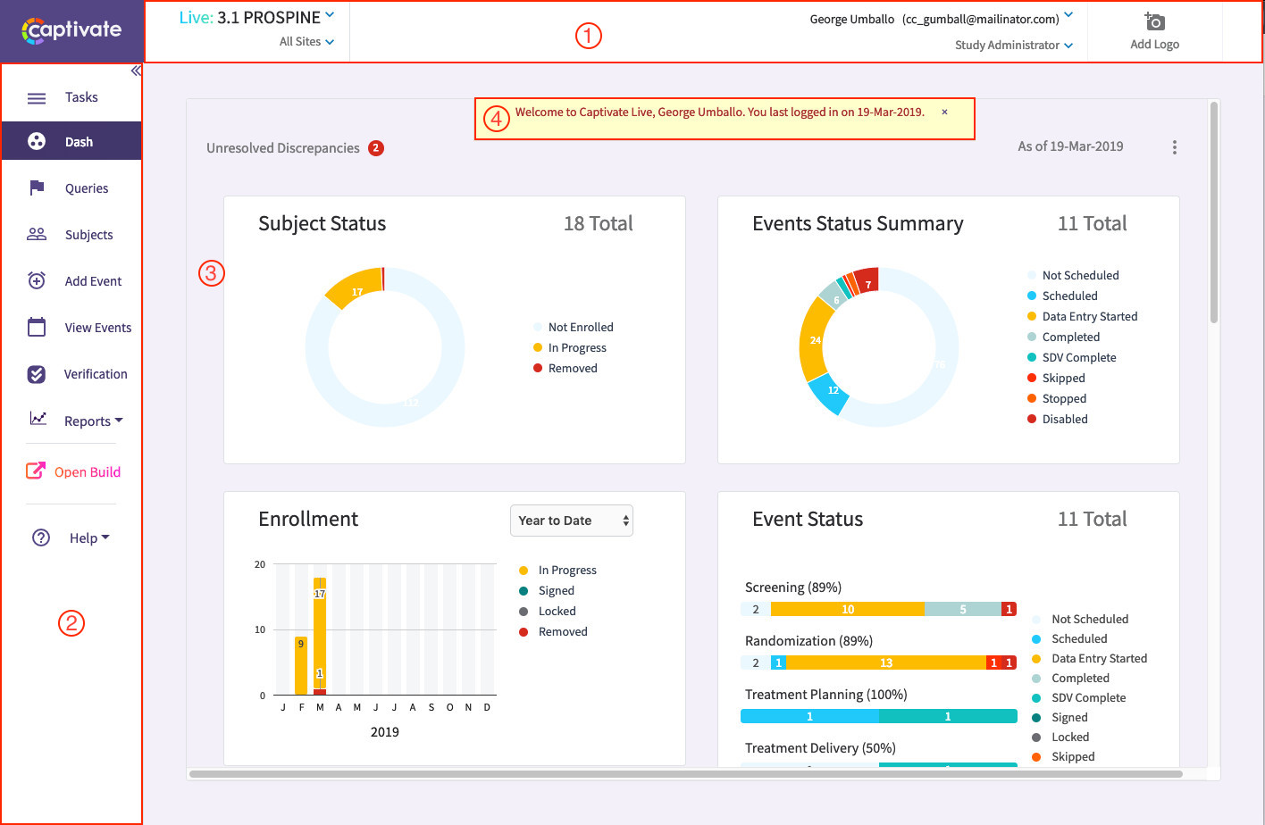Screen dimensions: 1265x825
Task: Select the Subjects people icon
Action: [x=37, y=234]
